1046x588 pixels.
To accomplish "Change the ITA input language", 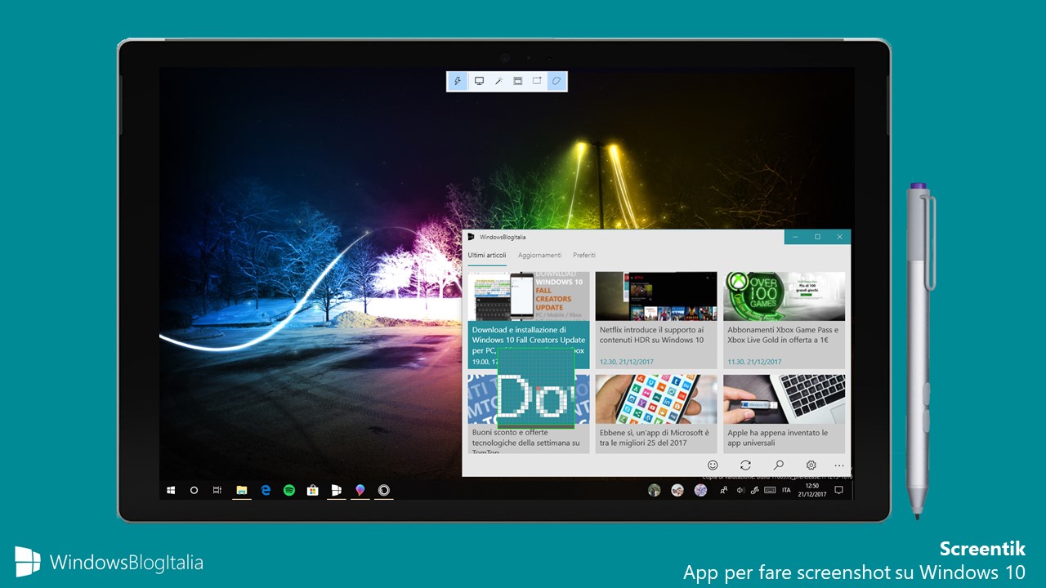I will tap(786, 490).
